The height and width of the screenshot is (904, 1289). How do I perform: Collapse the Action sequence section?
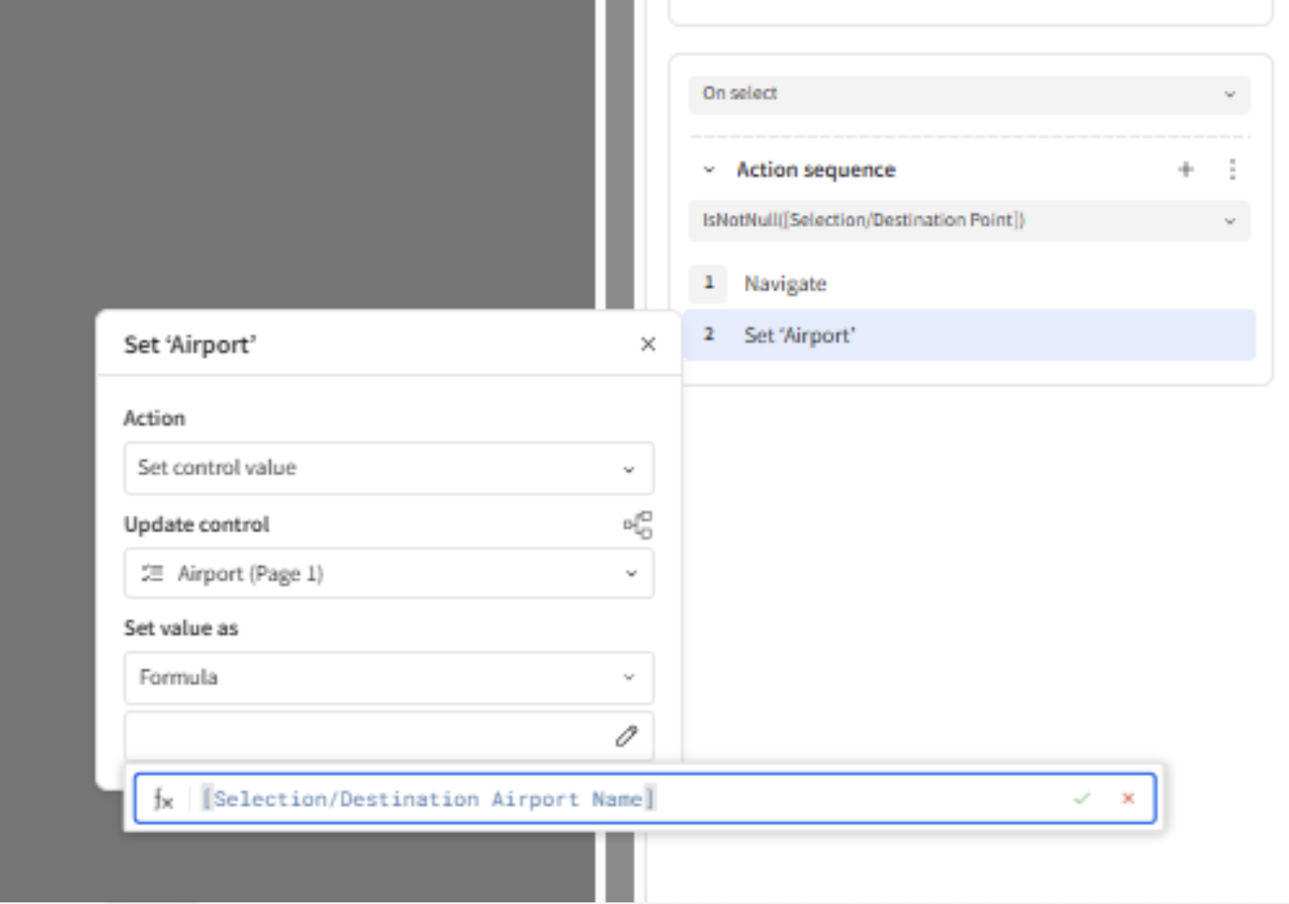pos(709,170)
